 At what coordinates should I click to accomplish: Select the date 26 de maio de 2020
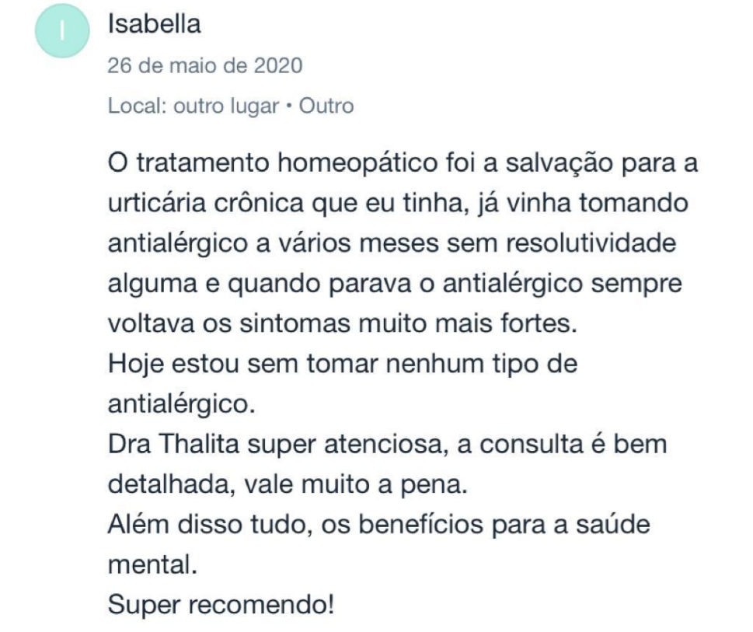point(205,65)
